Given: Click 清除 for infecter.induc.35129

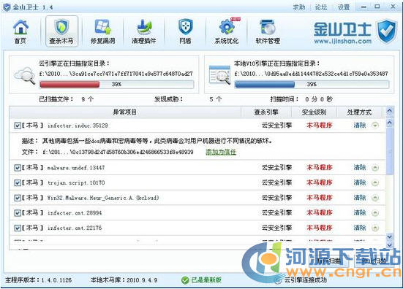Looking at the screenshot, I should click(x=360, y=126).
